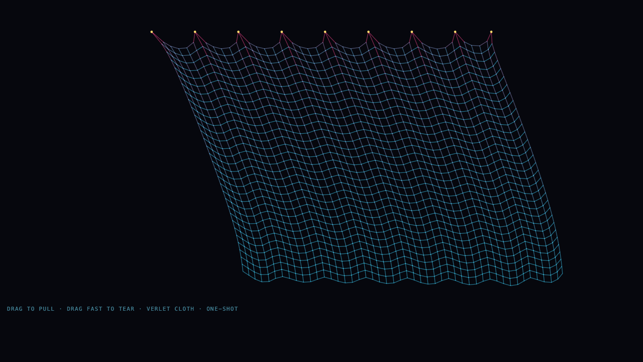Viewport: 643px width, 362px height.
Task: Click the cloth's bottom-right corner
Action: click(562, 274)
